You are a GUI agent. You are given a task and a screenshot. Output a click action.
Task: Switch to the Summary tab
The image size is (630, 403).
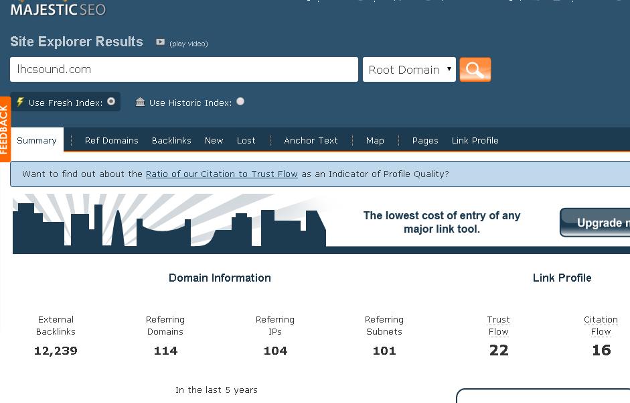[x=37, y=140]
